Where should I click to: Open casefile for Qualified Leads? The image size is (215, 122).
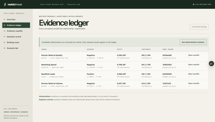pos(194,74)
